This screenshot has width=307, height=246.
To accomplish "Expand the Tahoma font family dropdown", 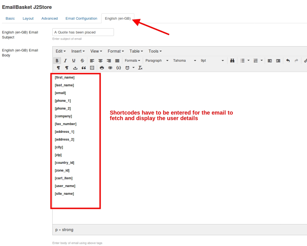I will coord(184,61).
